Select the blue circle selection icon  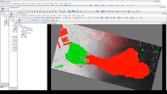46,20
